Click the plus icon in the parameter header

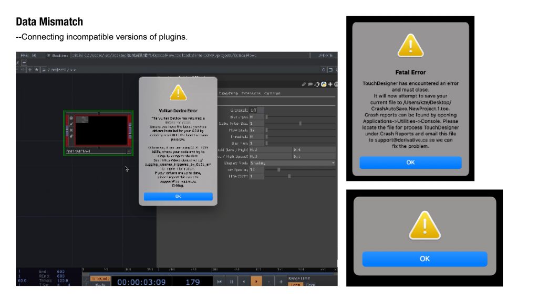(330, 84)
